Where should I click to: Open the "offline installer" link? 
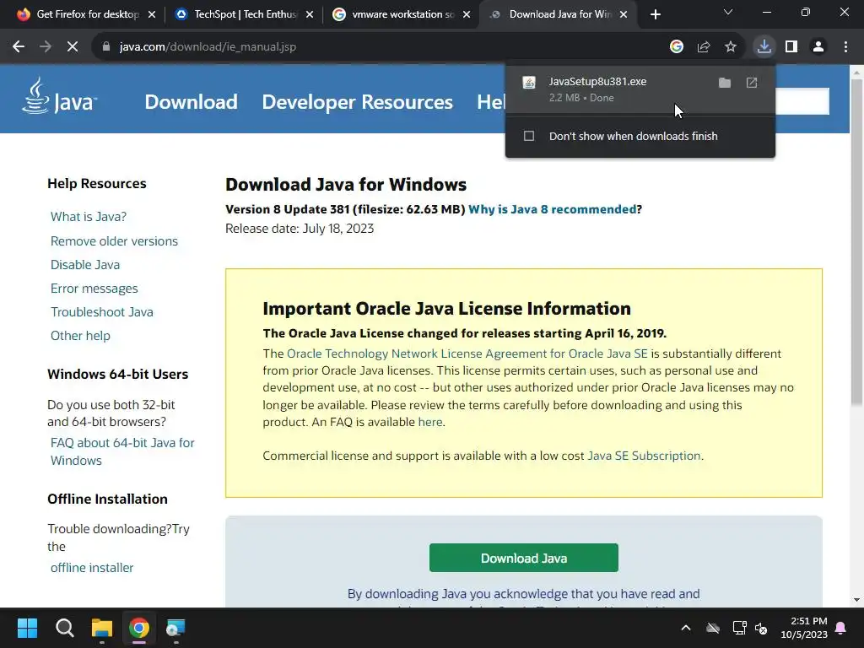tap(92, 568)
